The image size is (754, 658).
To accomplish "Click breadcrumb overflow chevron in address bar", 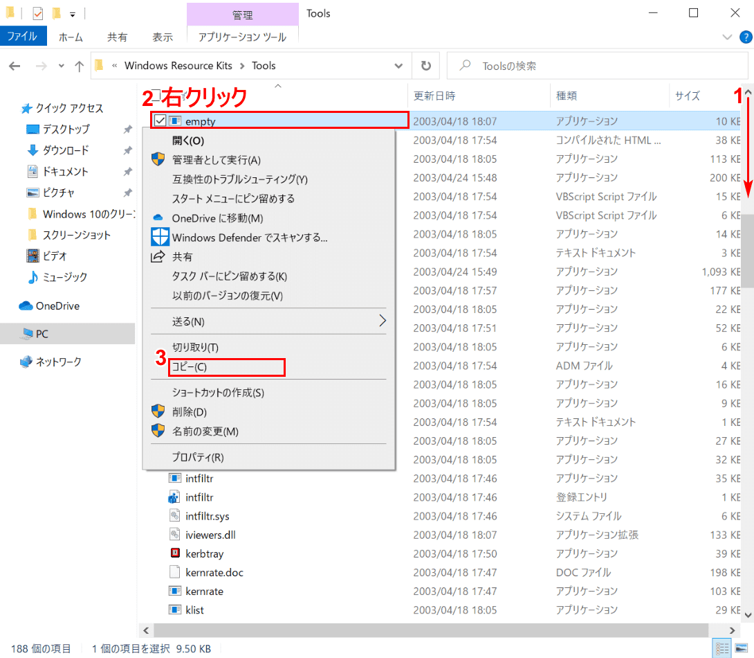I will [x=114, y=66].
